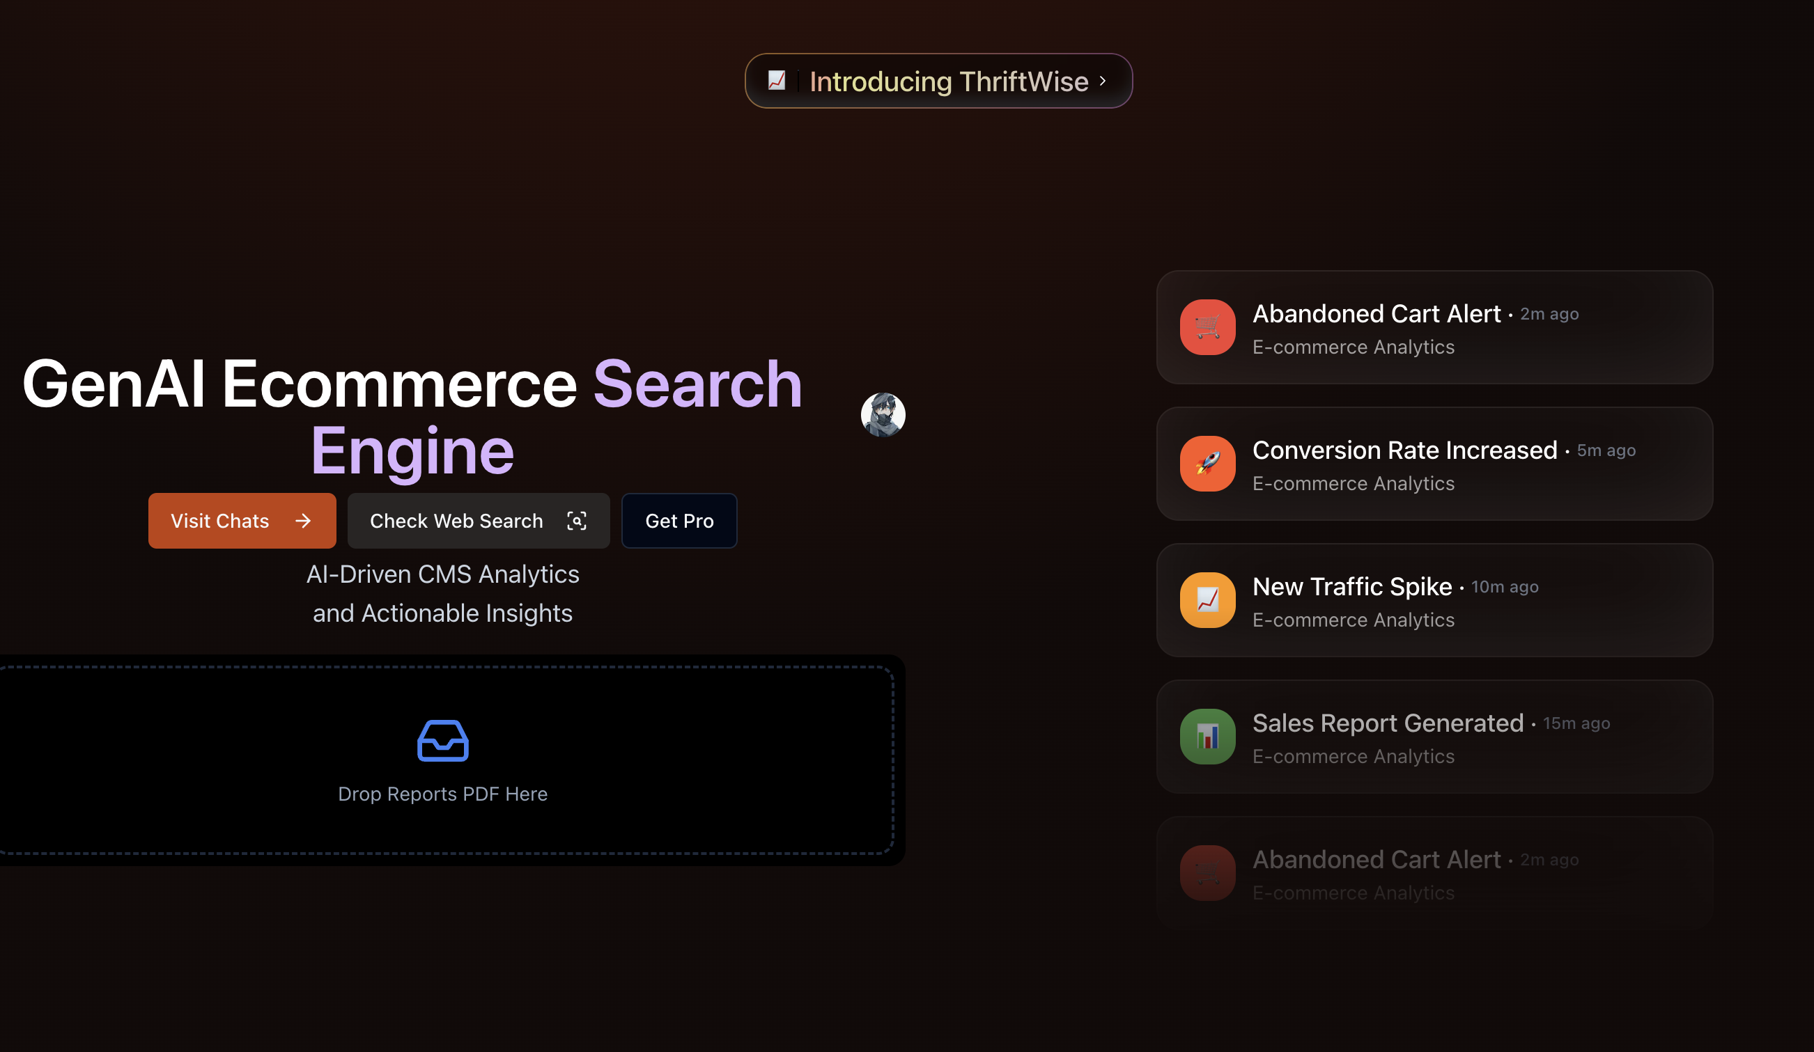
Task: Click the green Sales Report bar chart icon
Action: (1207, 737)
